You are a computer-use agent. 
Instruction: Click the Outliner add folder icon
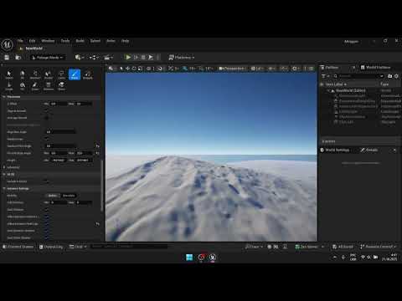(x=390, y=76)
